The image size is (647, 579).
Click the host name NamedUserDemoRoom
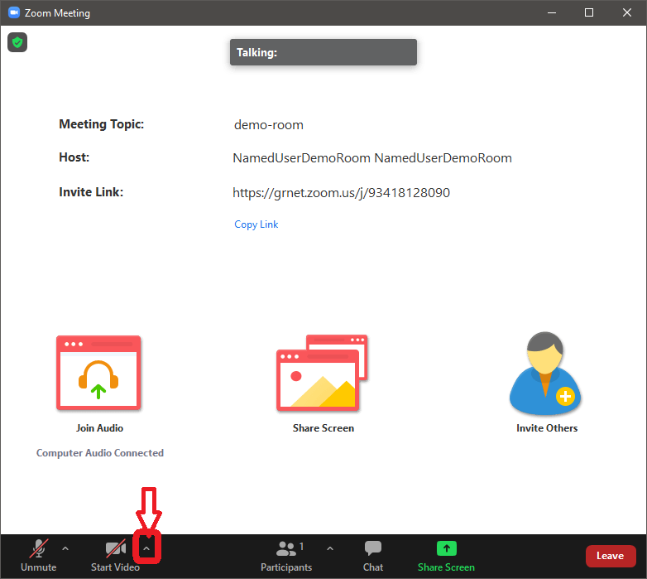tap(372, 157)
